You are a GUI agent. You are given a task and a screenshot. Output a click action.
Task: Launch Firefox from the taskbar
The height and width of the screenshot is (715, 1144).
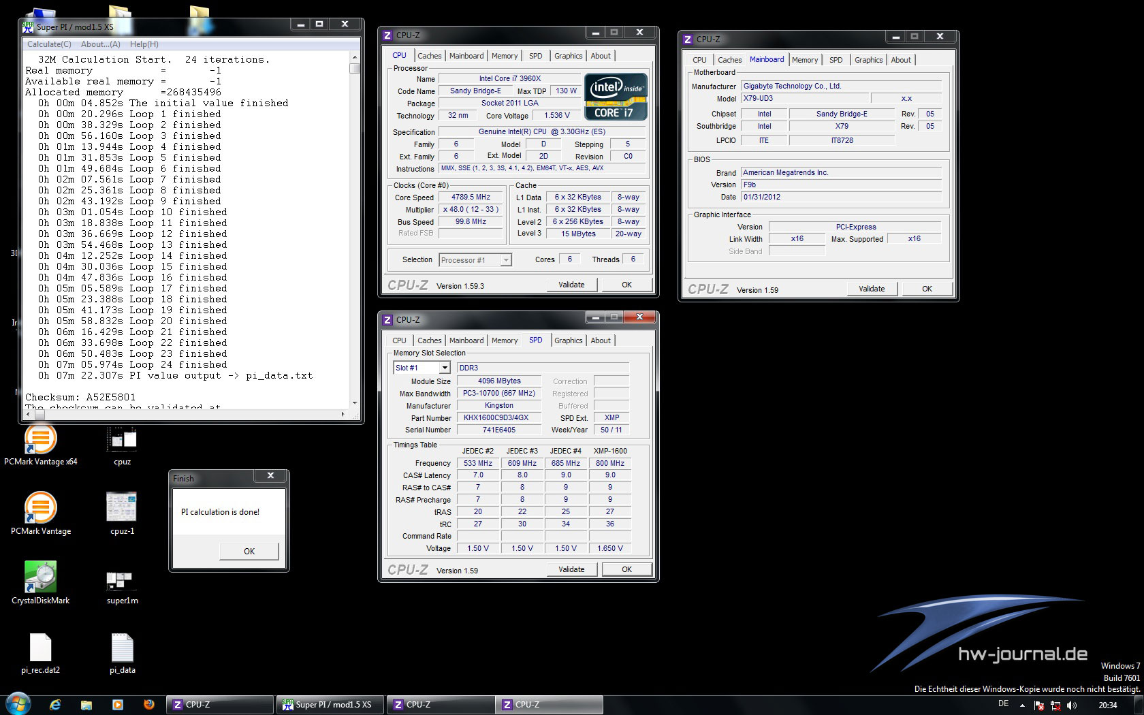[148, 705]
